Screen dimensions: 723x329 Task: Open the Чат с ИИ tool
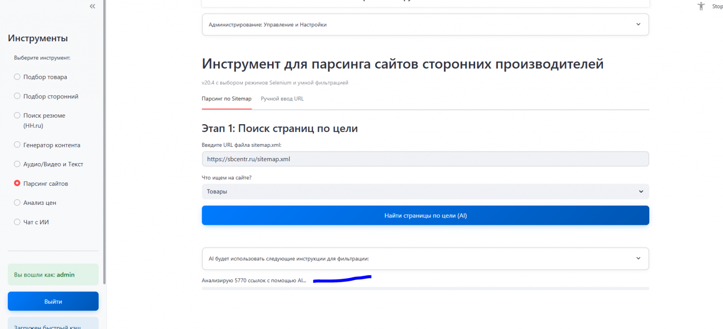[17, 222]
